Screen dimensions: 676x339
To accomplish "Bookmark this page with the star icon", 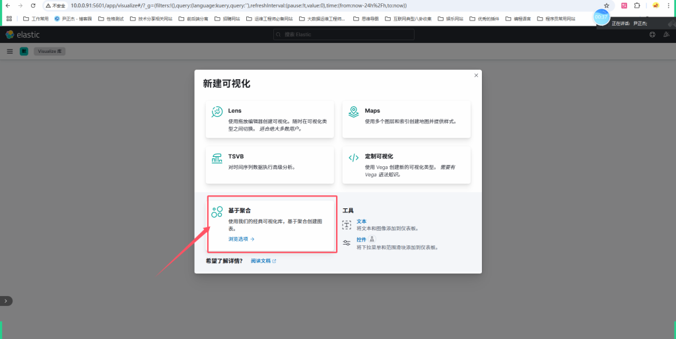I will [606, 5].
